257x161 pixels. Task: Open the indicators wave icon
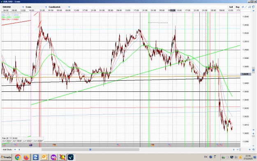click(243, 7)
